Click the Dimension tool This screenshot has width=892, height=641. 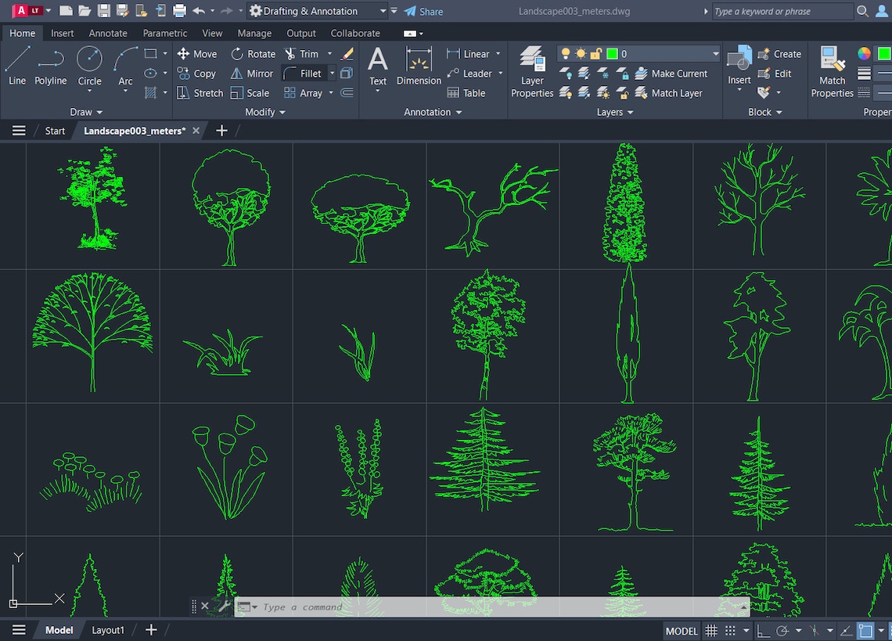418,69
